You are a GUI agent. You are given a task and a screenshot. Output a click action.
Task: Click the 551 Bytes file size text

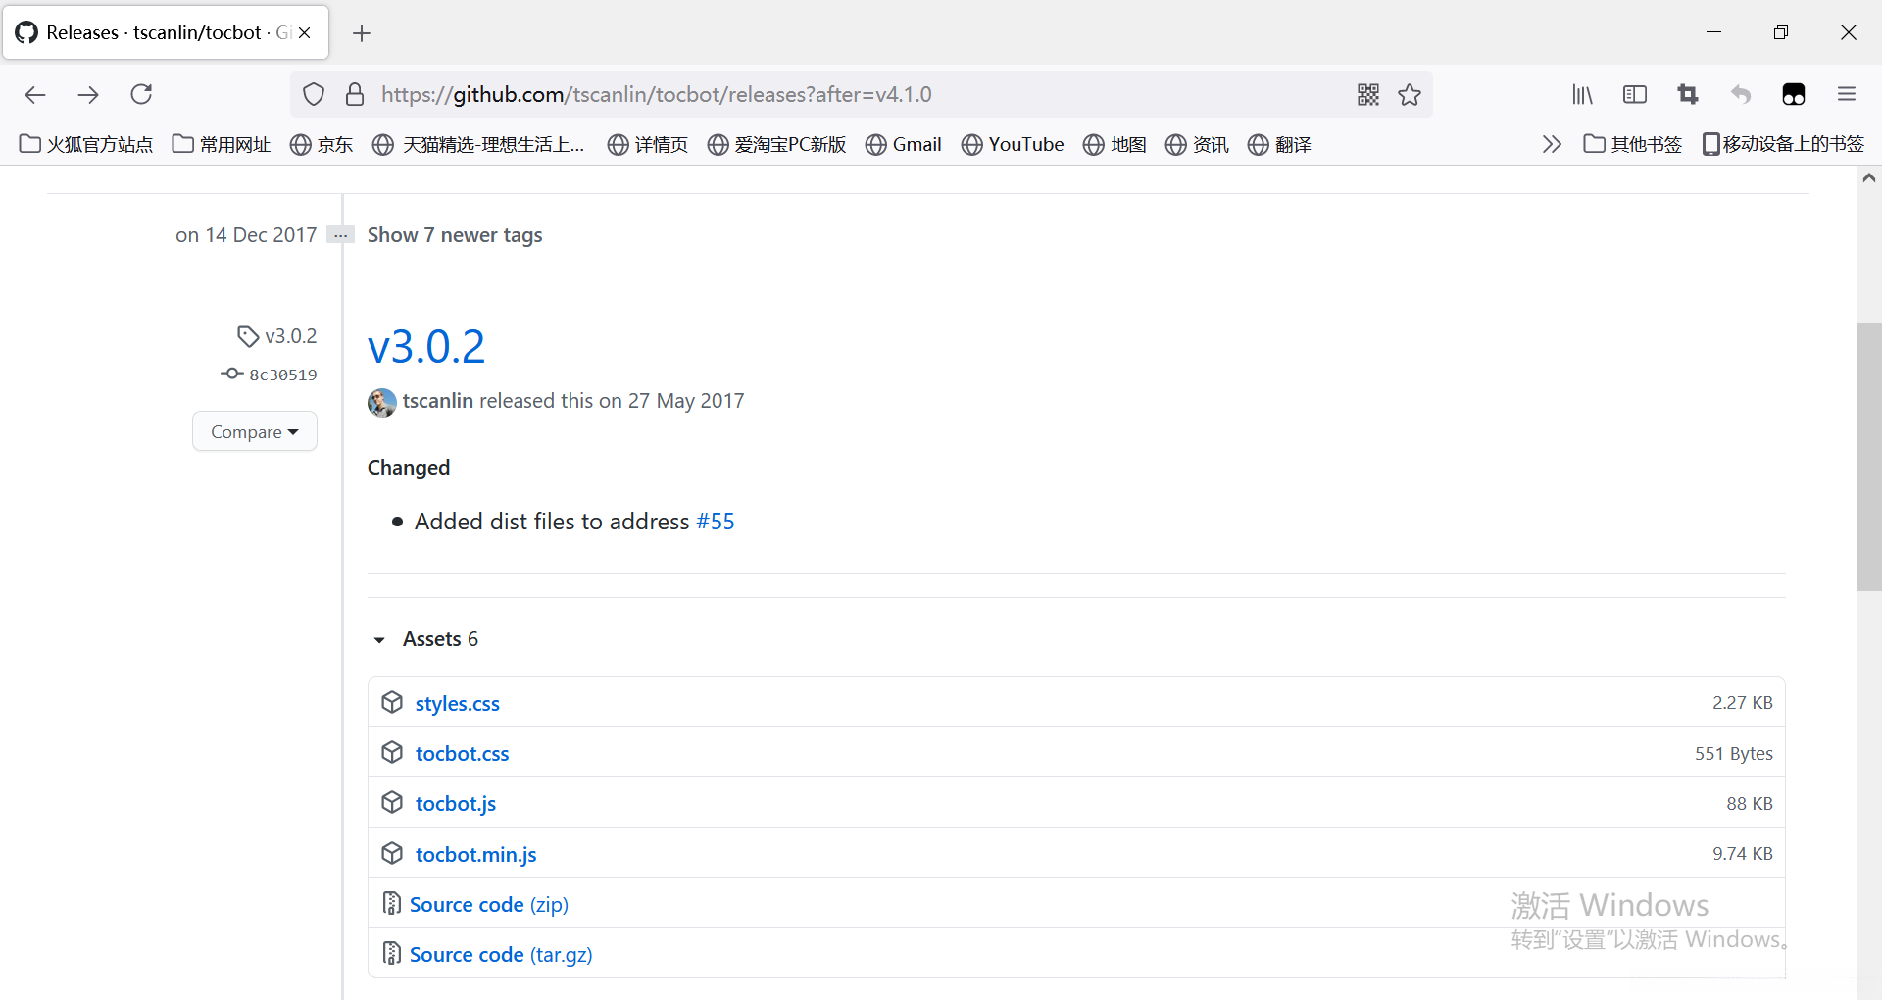[x=1734, y=754]
